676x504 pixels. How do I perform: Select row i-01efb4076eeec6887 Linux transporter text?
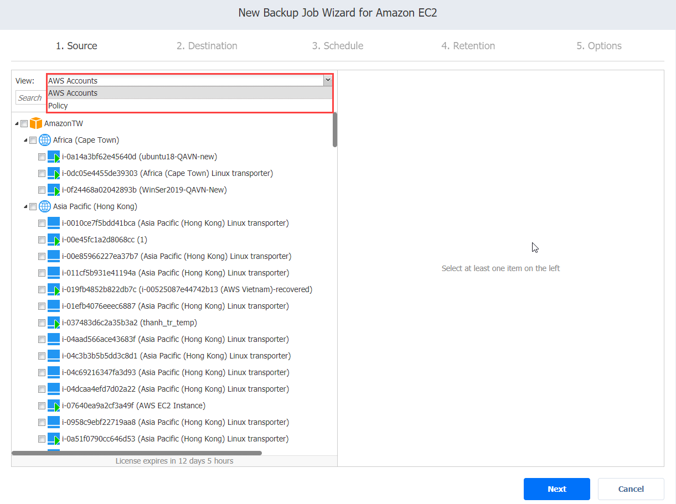[x=176, y=306]
